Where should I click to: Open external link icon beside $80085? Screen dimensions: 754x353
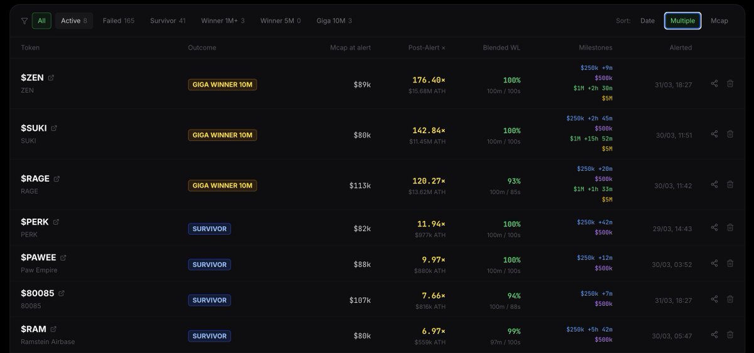tap(62, 293)
